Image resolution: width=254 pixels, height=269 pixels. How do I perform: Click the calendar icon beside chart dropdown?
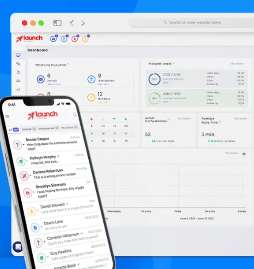(x=244, y=154)
